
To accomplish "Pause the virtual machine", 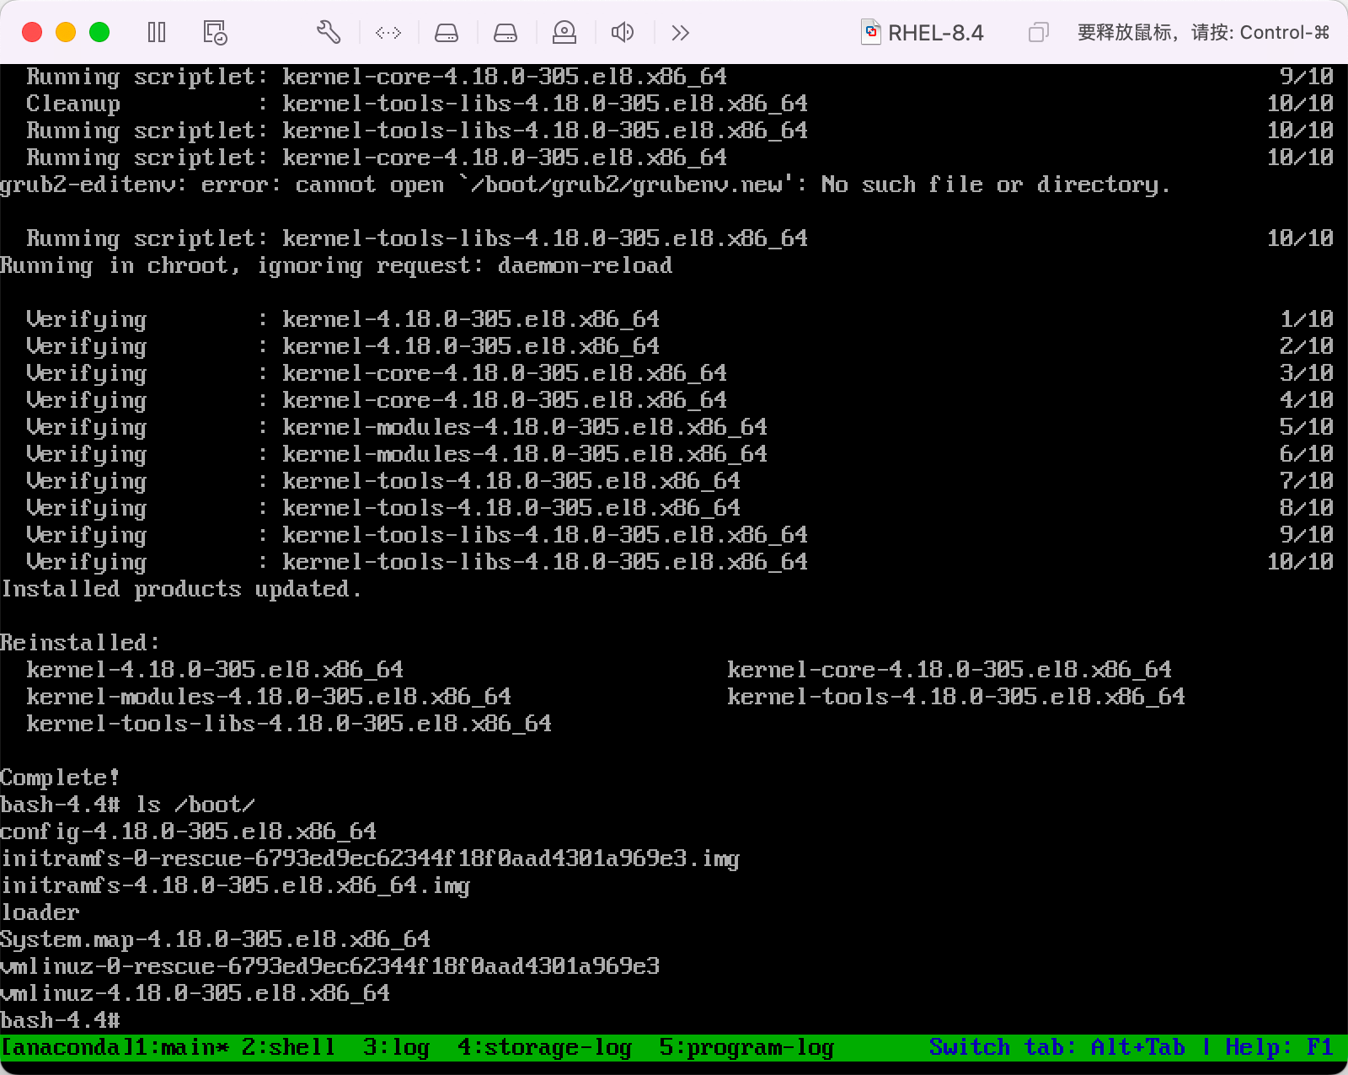I will [157, 33].
